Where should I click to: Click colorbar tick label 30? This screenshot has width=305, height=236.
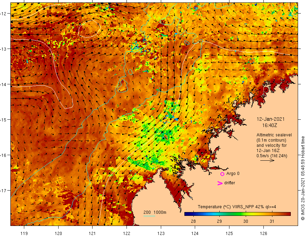click(x=246, y=221)
